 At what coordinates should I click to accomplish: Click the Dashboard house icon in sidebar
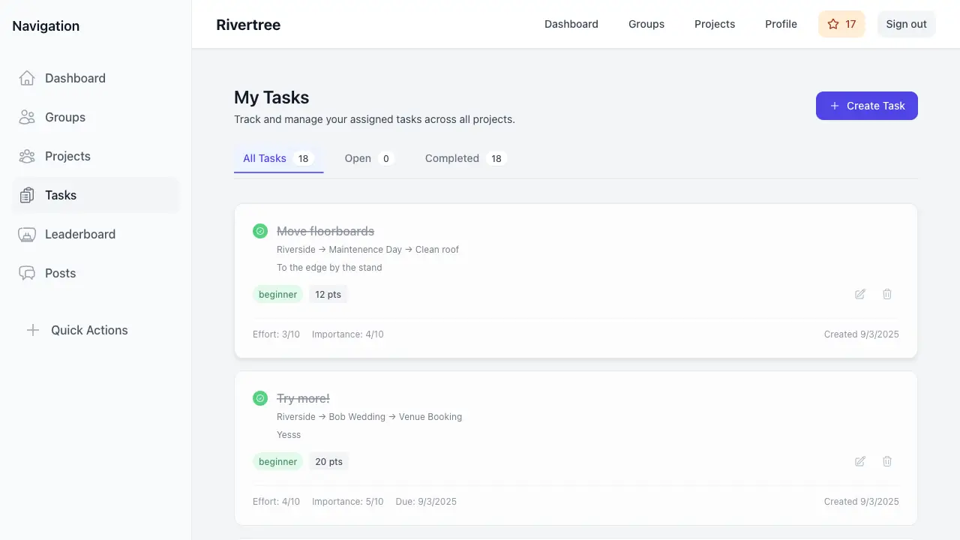27,78
